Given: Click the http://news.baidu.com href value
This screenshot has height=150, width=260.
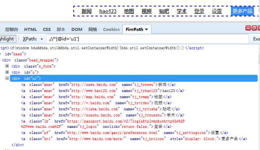Looking at the screenshot, I should (94, 84).
